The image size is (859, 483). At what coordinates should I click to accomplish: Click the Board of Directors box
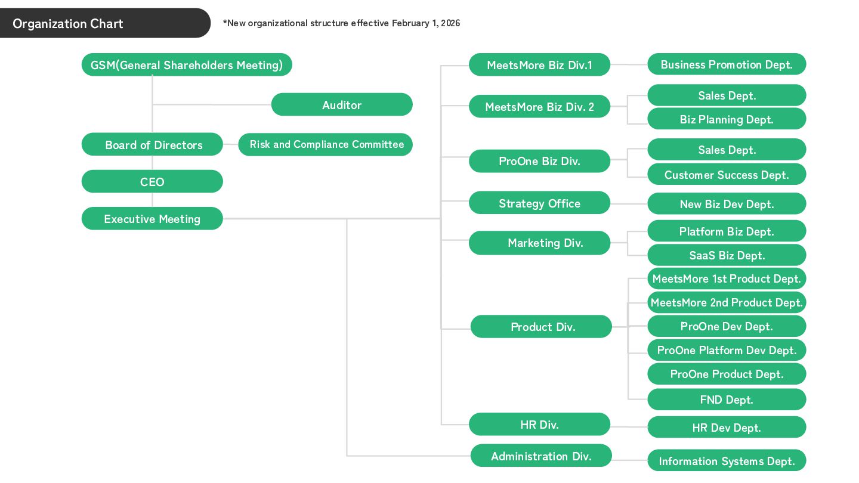152,145
